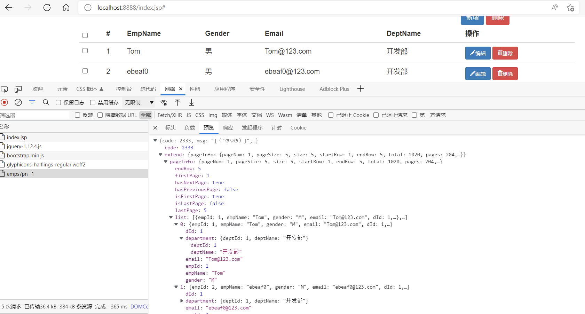Toggle the 隐藏数据 URL checkbox
Screen dimensions: 585x314
(100, 115)
